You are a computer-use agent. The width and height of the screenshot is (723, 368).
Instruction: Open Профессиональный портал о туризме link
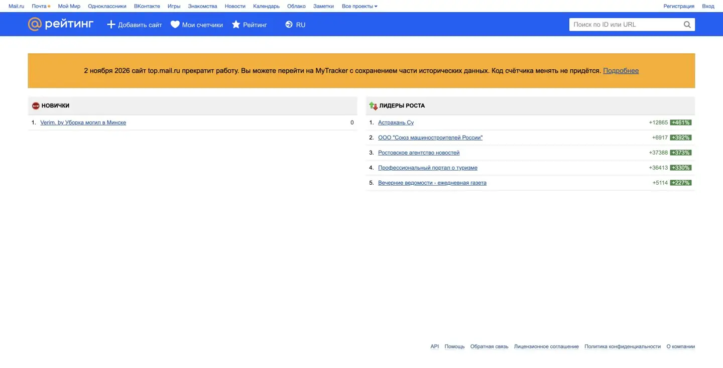428,168
